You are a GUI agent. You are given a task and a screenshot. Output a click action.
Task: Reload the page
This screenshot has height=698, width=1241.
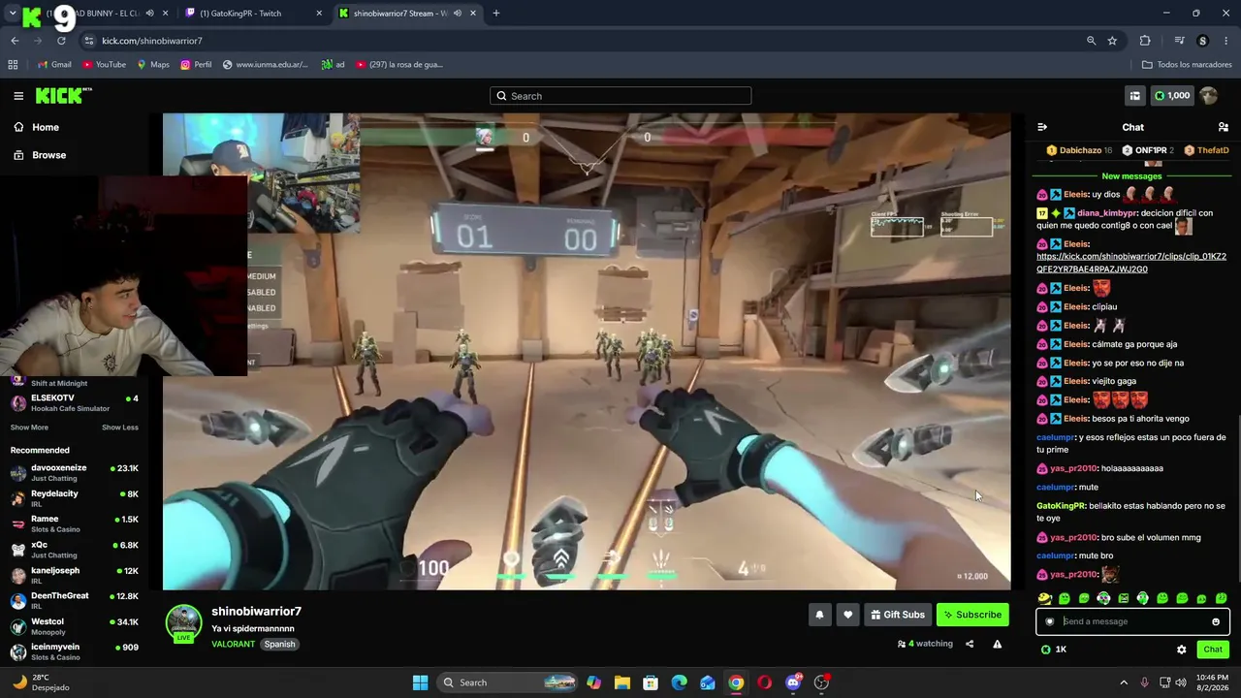click(x=61, y=41)
